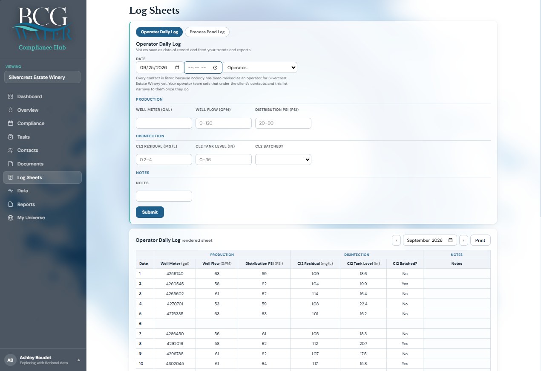Click well meter value 4270701

point(175,304)
